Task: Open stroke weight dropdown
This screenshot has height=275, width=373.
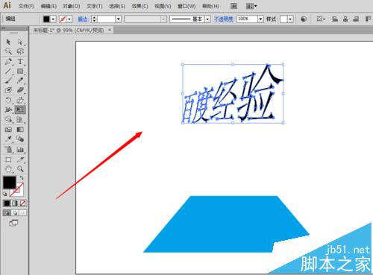Action: (119, 19)
